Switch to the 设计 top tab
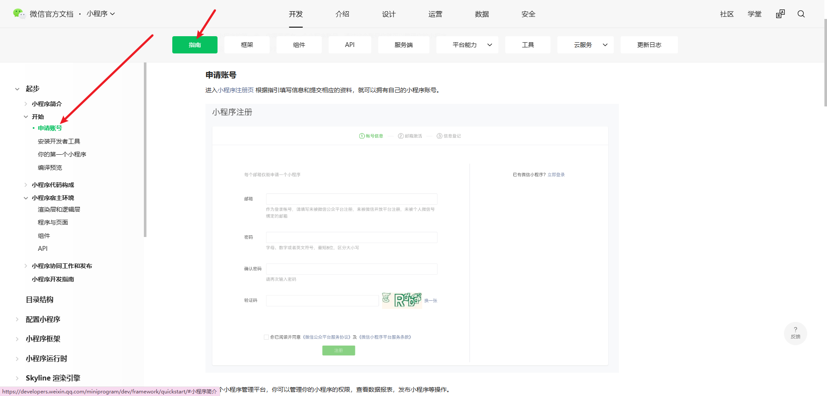 [389, 14]
